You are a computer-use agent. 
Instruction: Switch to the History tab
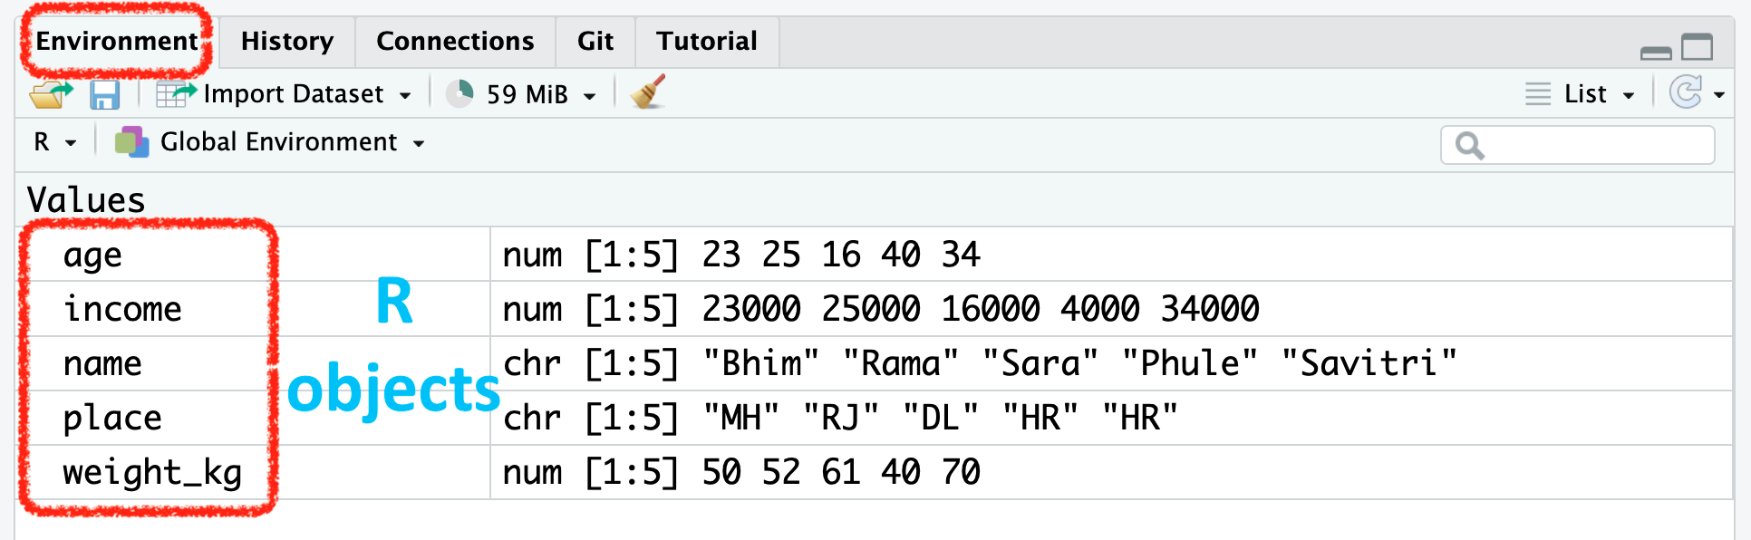tap(287, 42)
